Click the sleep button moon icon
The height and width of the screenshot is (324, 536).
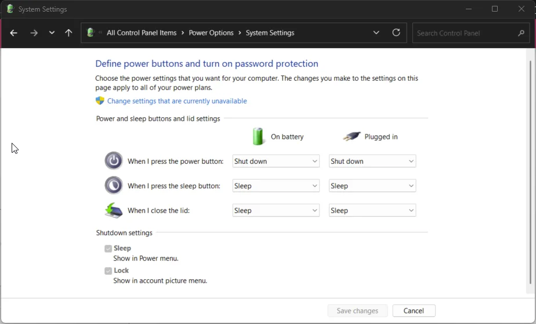(x=114, y=185)
